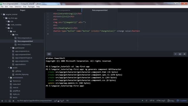
Task: Collapse the first folder
Action: [x=11, y=35]
